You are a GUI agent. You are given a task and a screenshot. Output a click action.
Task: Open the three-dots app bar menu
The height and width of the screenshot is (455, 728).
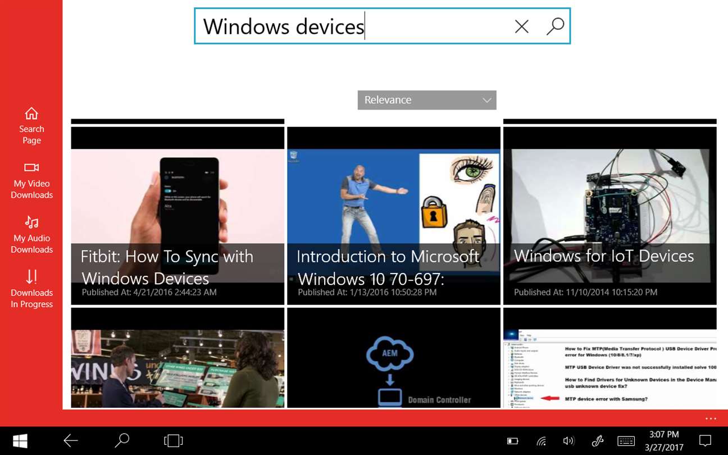pos(711,418)
